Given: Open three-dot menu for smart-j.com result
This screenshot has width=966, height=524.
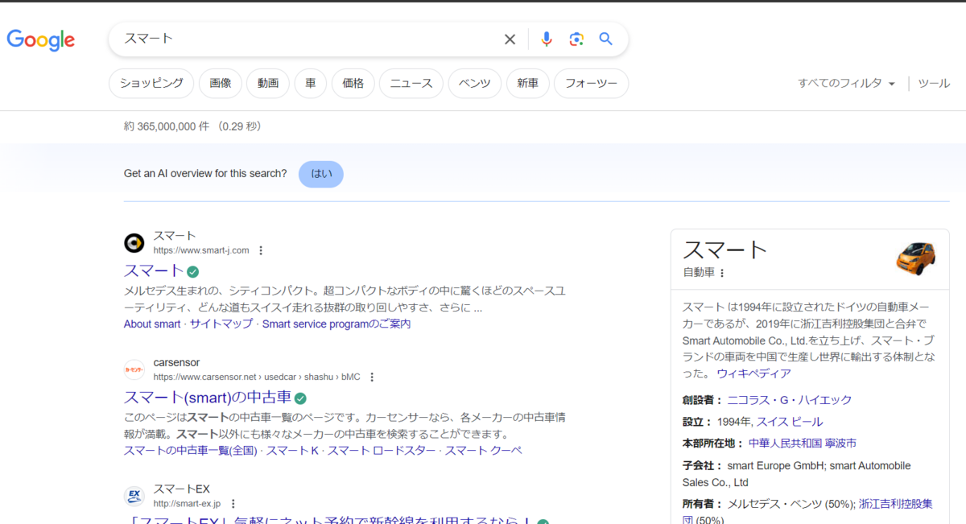Looking at the screenshot, I should pos(260,250).
